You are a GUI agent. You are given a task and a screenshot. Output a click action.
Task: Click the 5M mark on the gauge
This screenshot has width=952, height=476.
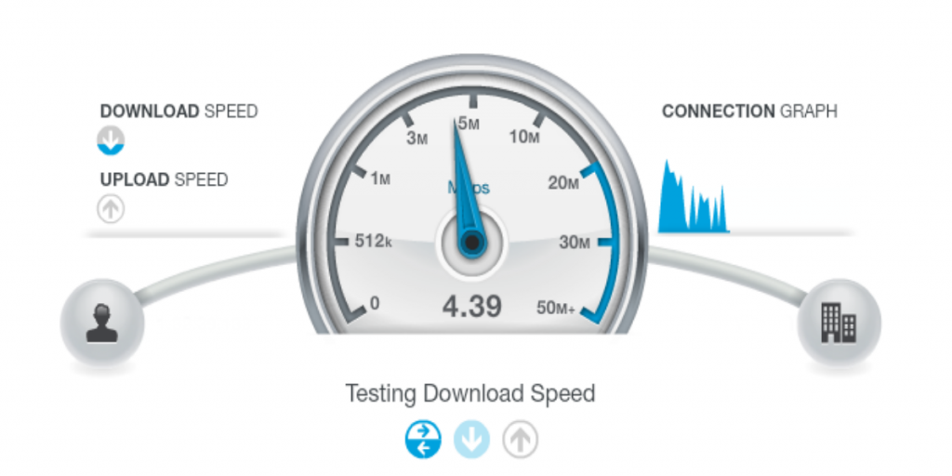pos(469,124)
